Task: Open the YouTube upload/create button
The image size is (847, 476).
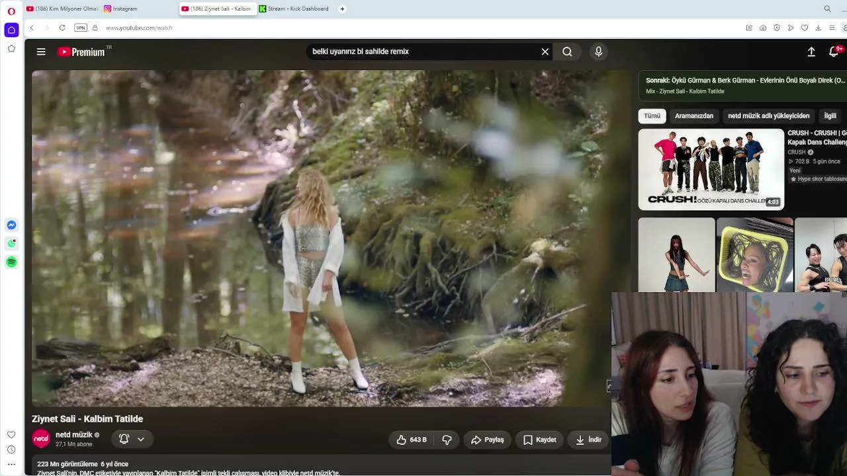Action: pos(811,52)
